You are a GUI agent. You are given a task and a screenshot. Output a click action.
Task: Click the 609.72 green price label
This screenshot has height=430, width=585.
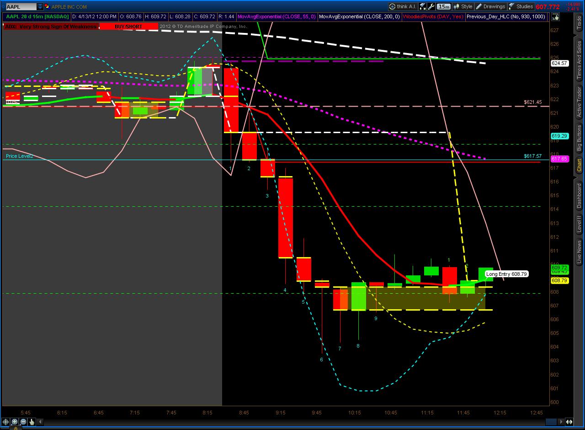coord(559,268)
